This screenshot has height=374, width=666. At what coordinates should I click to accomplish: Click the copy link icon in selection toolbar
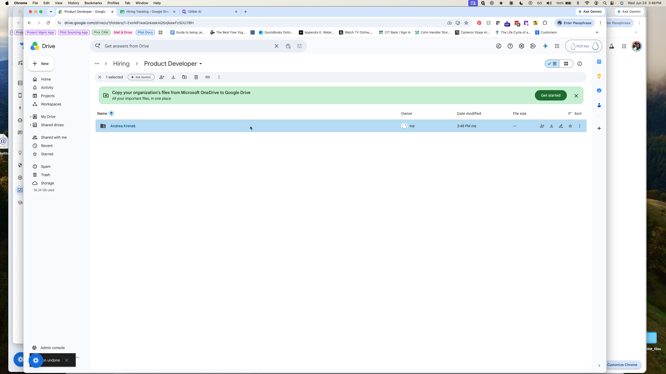coord(208,77)
